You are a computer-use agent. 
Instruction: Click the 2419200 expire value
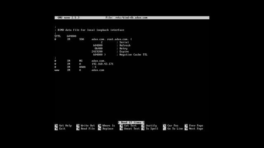tap(97, 51)
